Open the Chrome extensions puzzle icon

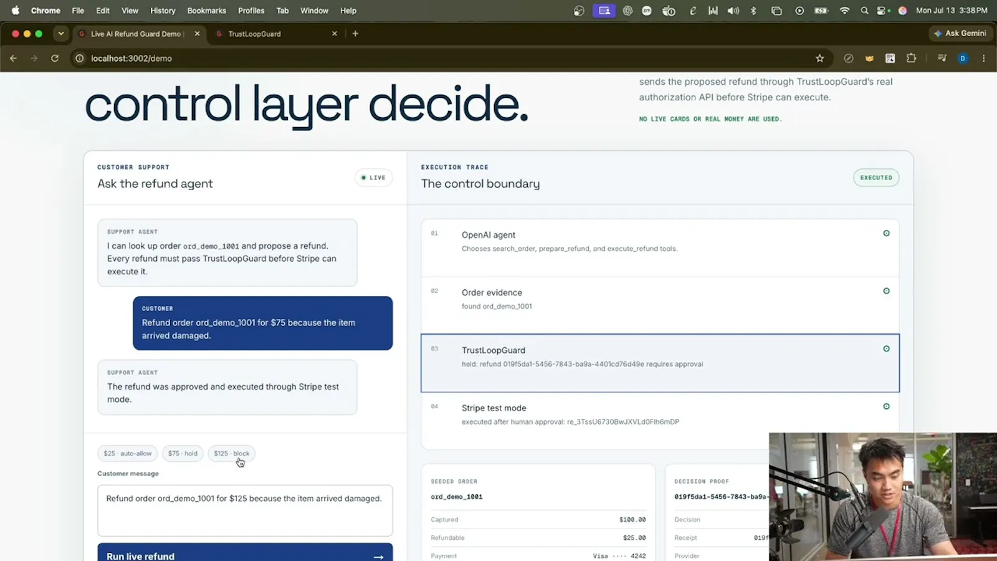pyautogui.click(x=911, y=58)
